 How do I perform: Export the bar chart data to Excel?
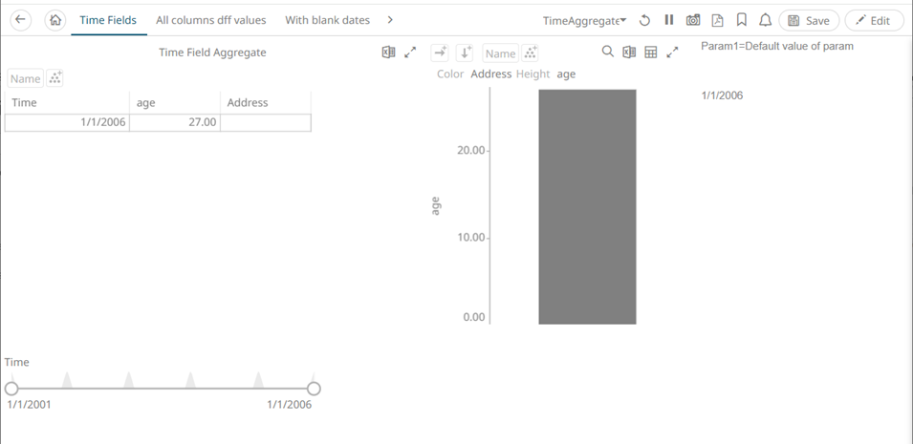click(x=629, y=53)
